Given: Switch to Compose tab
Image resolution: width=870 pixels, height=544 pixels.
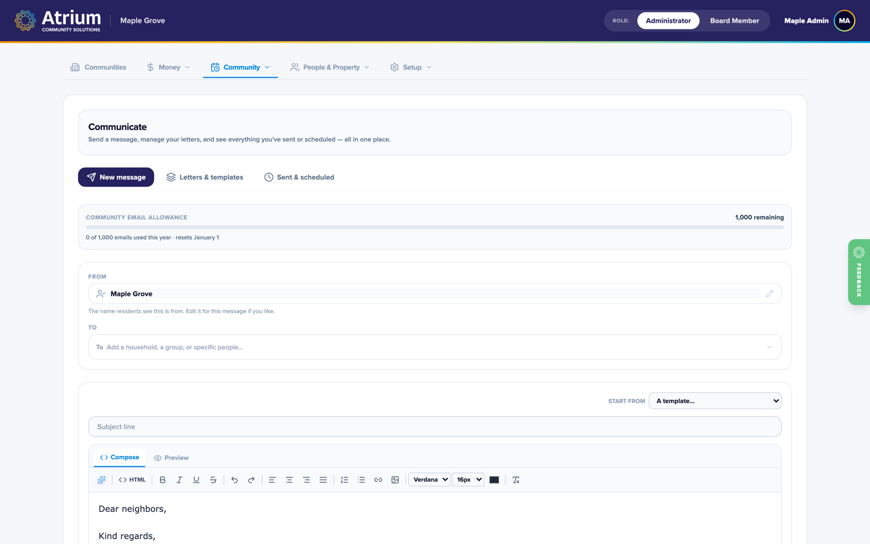Looking at the screenshot, I should pos(120,458).
